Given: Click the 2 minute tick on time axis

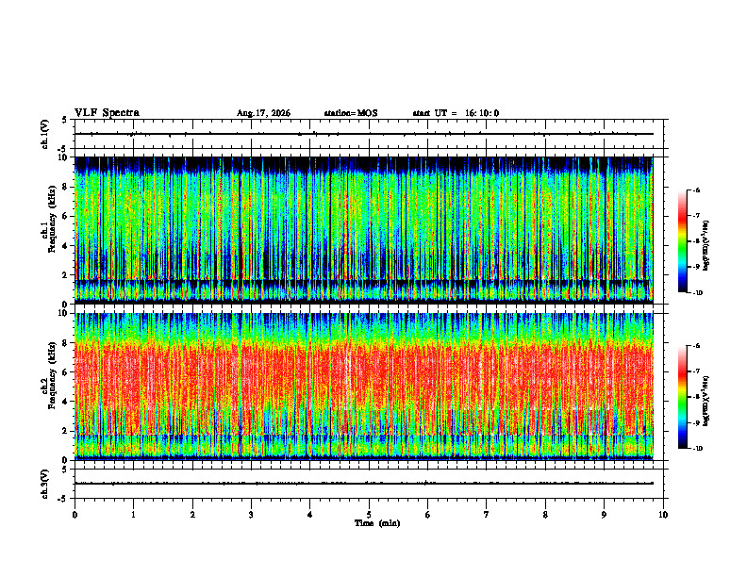Looking at the screenshot, I should click(192, 515).
